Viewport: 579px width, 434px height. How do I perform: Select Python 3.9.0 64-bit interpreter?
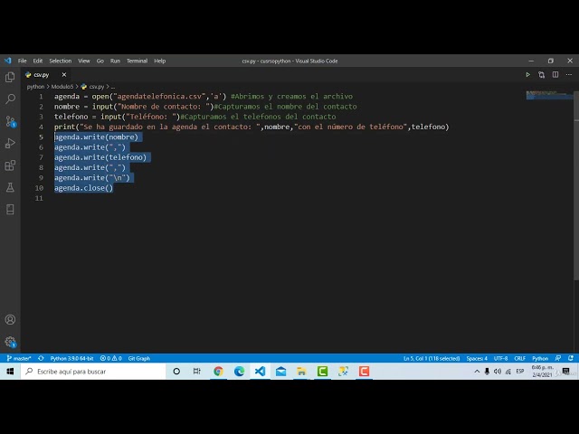(x=71, y=358)
